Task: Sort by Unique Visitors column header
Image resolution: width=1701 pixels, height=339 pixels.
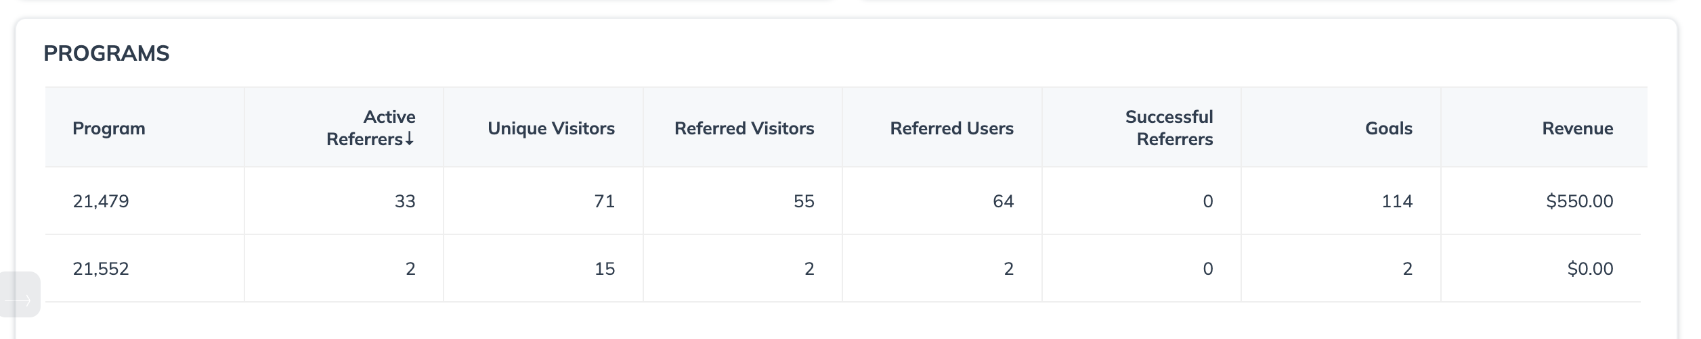Action: coord(551,128)
